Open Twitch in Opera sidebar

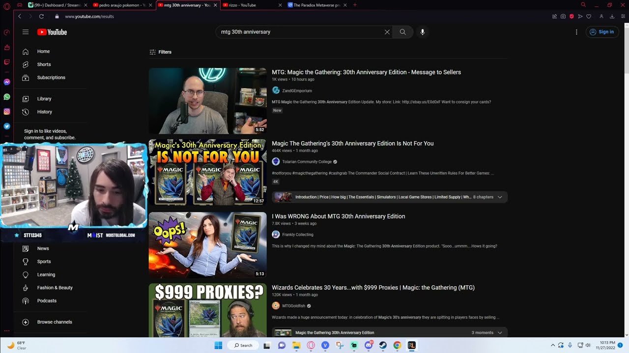7,62
